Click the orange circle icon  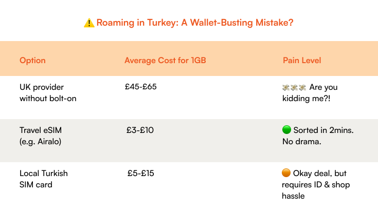pyautogui.click(x=287, y=174)
